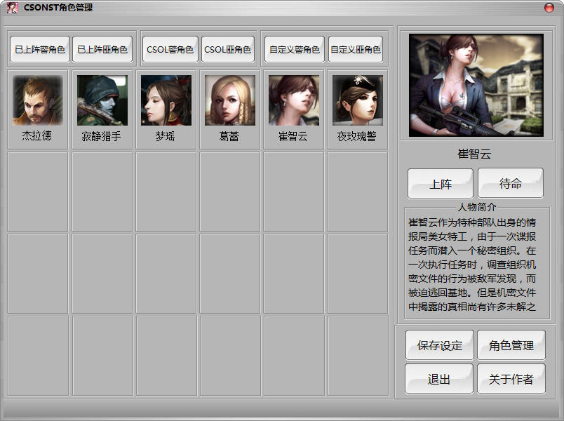Viewport: 564px width, 421px height.
Task: Click the 人物简介 description text
Action: (472, 265)
